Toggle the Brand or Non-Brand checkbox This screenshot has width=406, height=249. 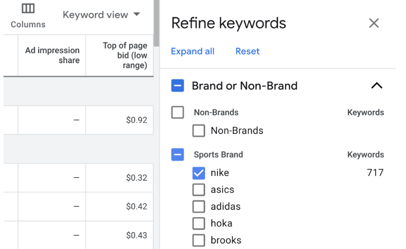[178, 86]
